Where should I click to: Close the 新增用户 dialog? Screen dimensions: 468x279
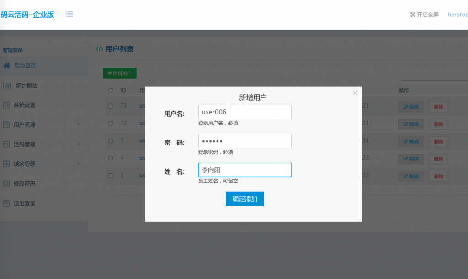click(x=355, y=93)
